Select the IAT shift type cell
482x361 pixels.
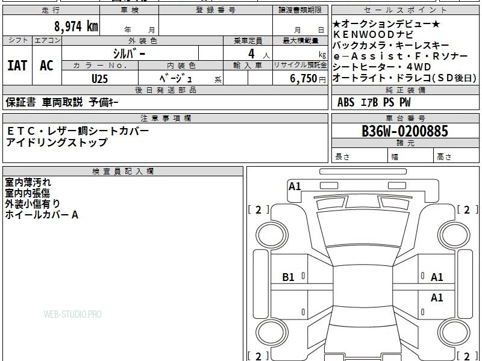coord(17,66)
